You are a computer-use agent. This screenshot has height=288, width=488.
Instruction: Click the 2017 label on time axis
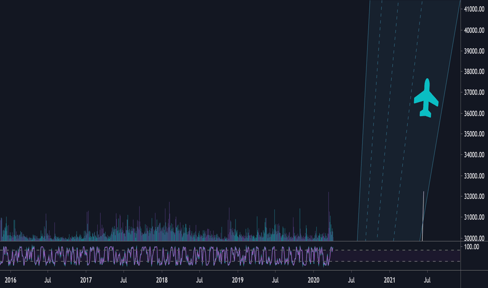click(x=86, y=280)
